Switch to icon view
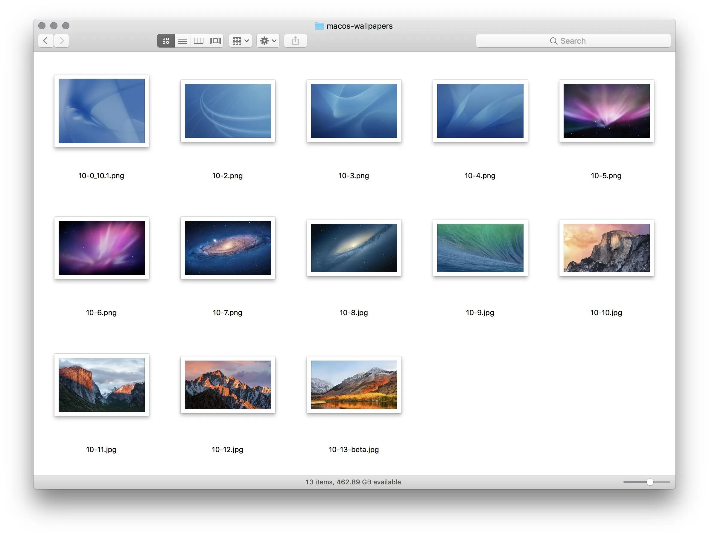 coord(166,41)
